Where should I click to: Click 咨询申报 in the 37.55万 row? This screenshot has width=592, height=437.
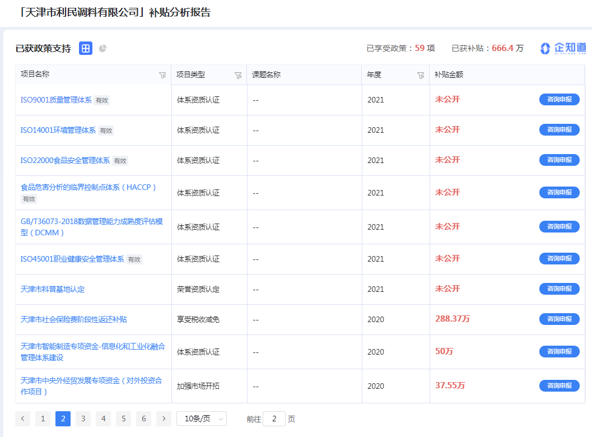click(560, 385)
